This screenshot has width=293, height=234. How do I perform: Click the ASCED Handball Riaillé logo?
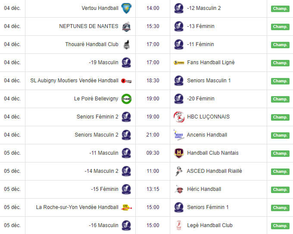tap(179, 171)
